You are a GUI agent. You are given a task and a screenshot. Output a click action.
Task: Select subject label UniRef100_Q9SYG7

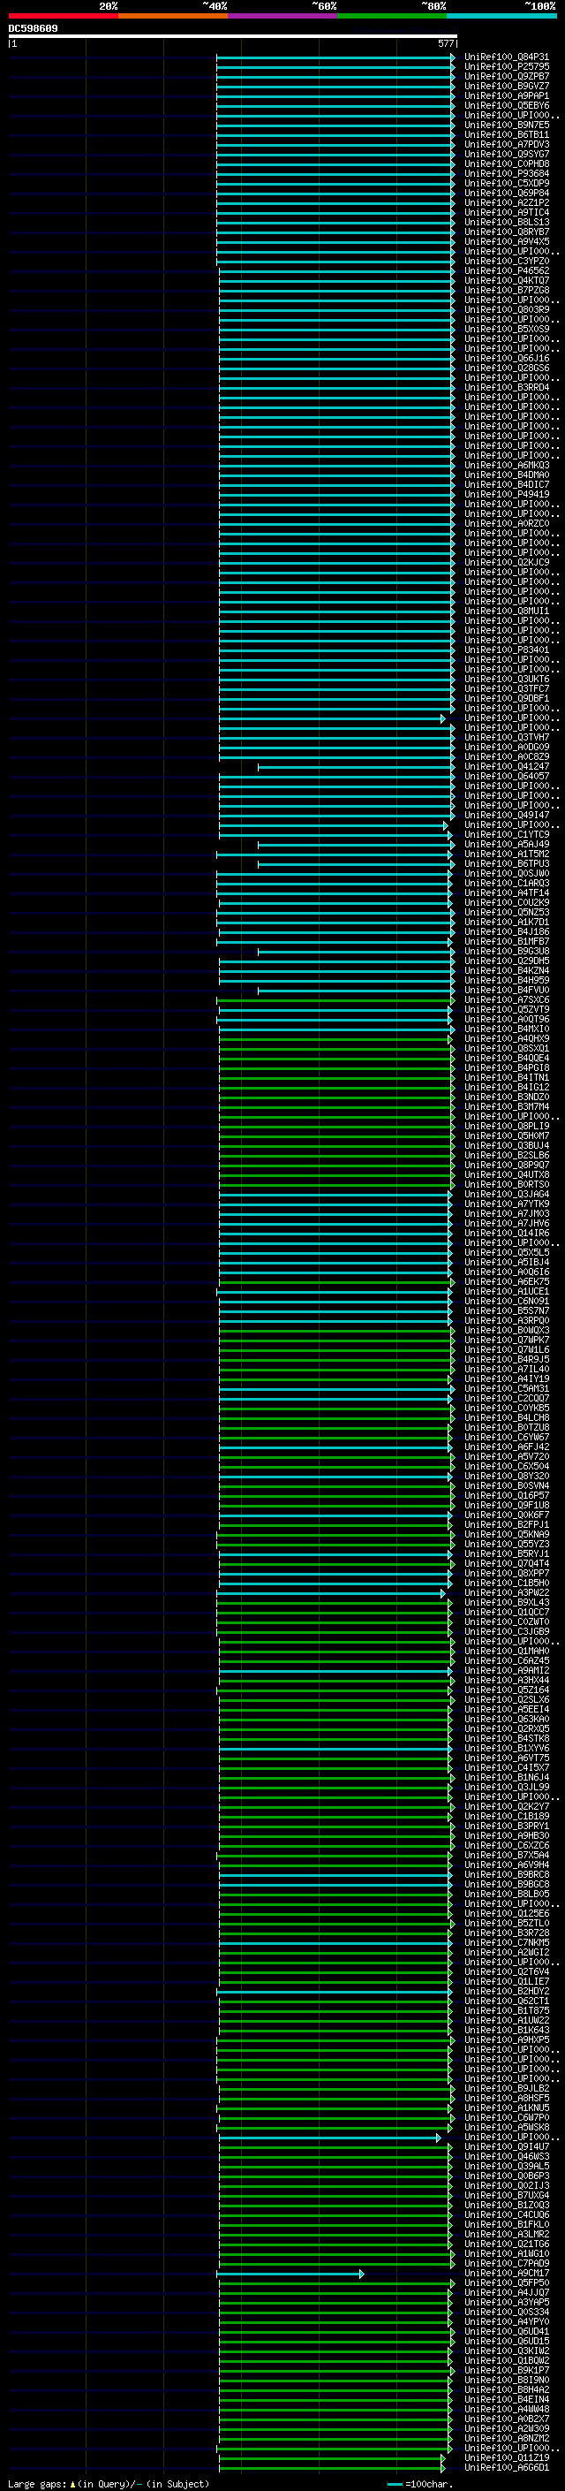coord(507,154)
